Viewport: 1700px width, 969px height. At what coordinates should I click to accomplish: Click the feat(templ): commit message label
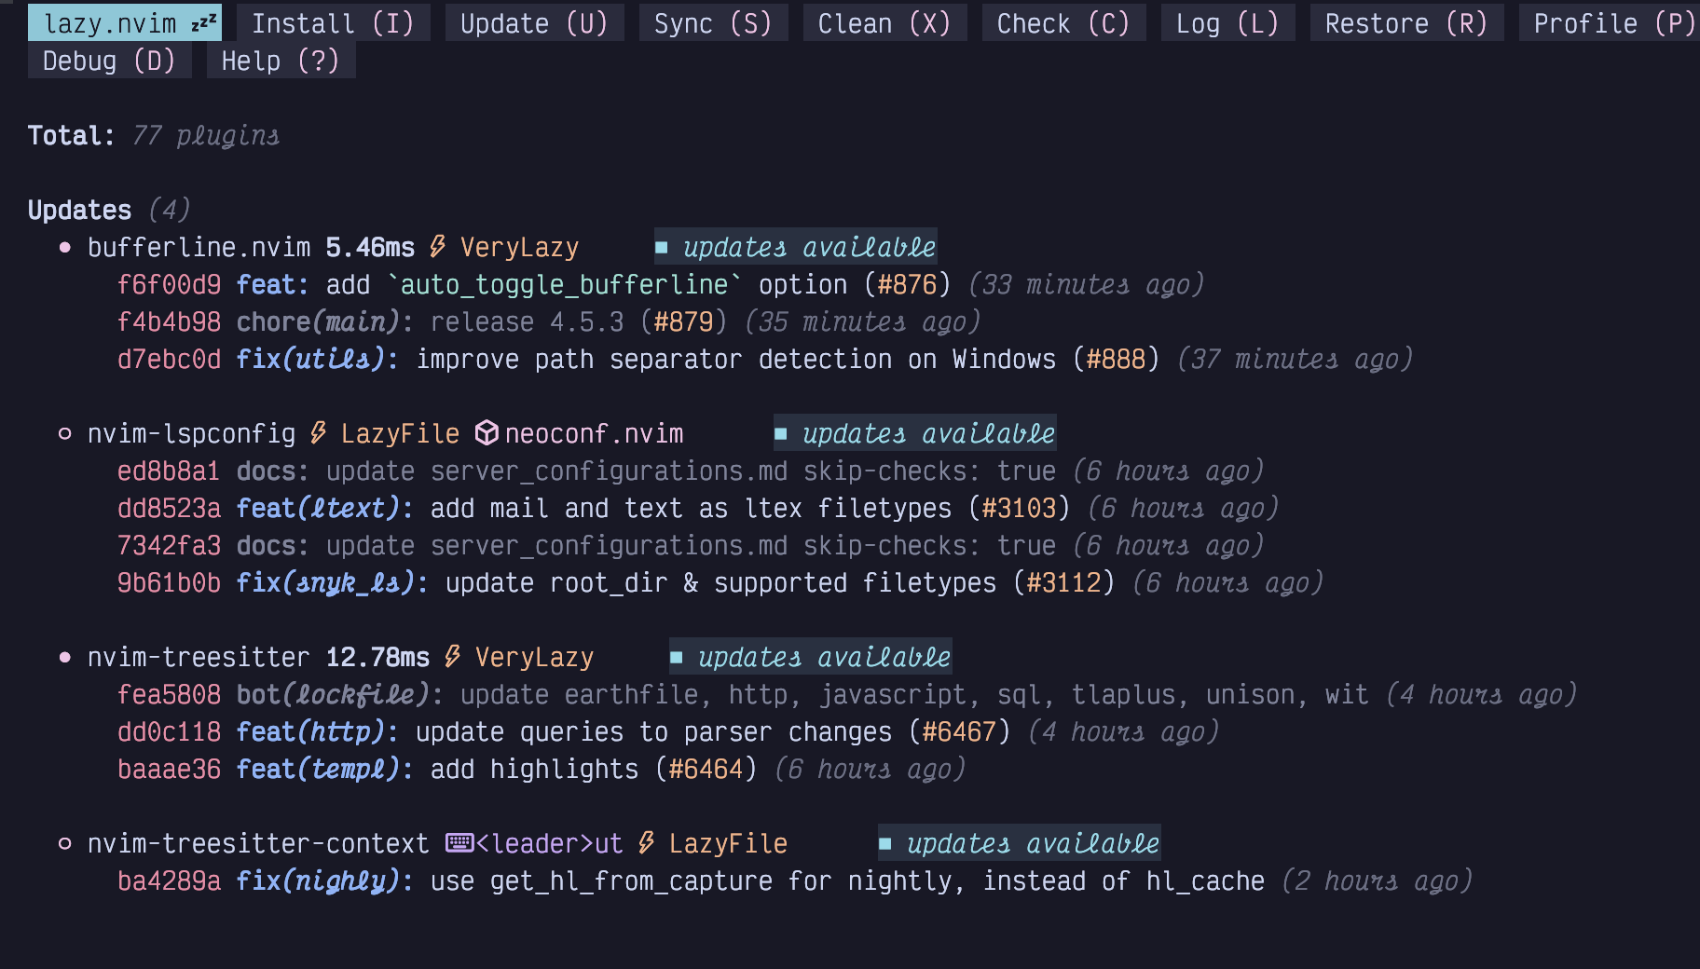(x=325, y=769)
